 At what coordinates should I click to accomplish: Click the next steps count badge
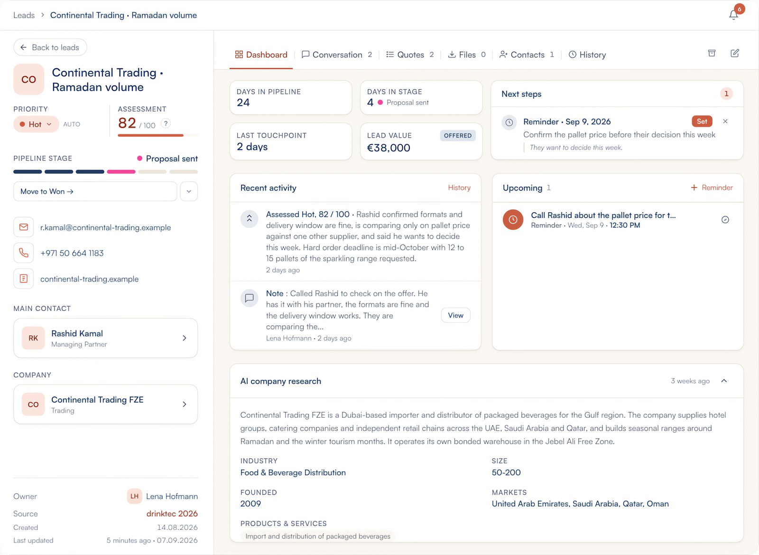pyautogui.click(x=726, y=94)
